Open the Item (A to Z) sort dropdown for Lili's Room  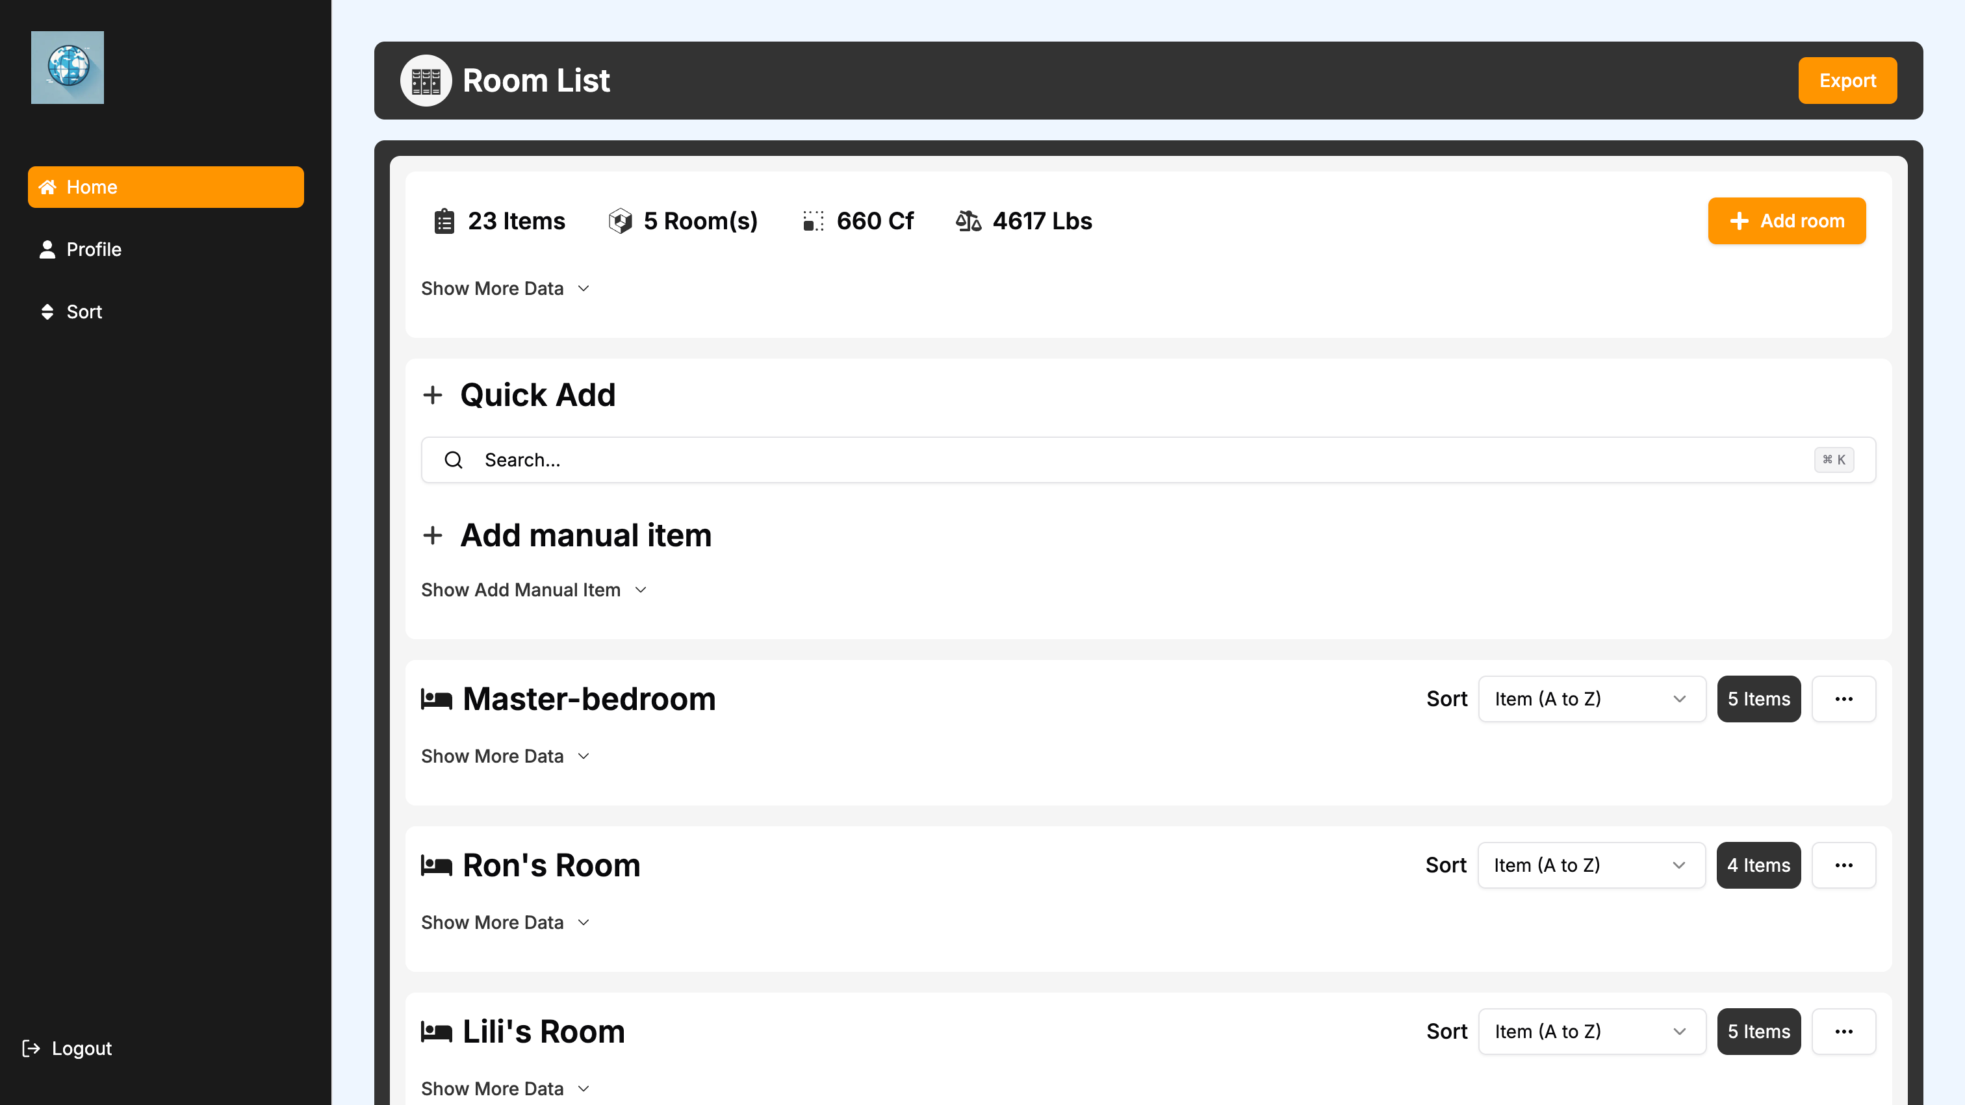[x=1591, y=1031]
